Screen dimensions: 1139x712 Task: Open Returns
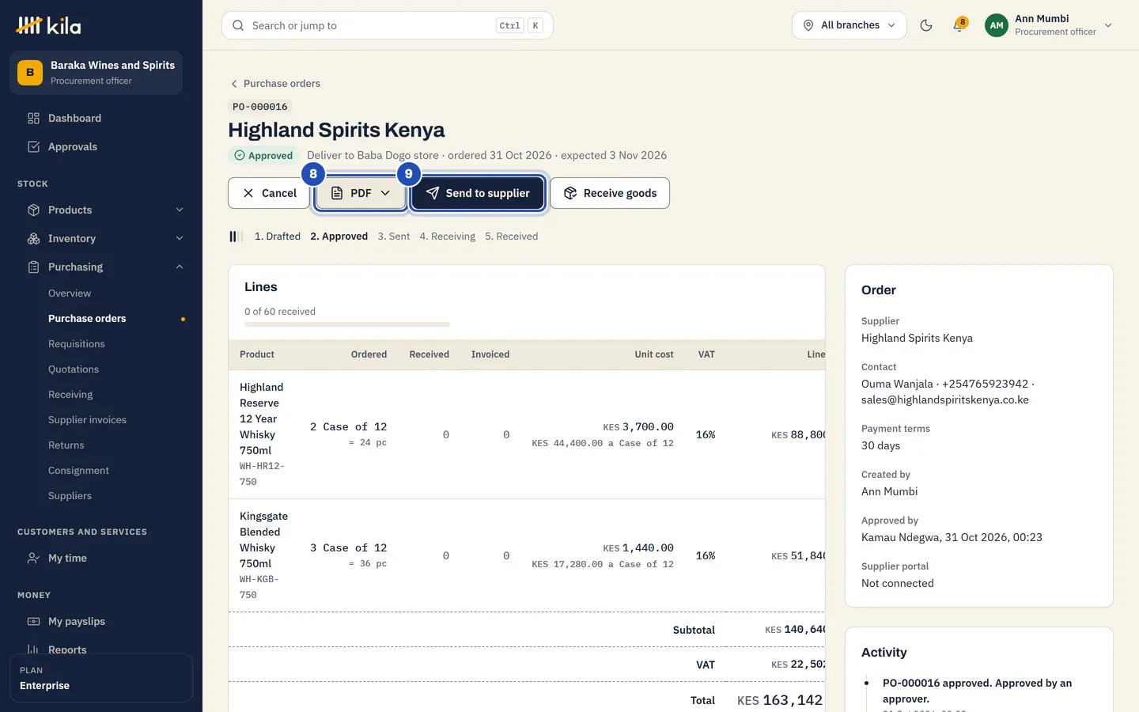point(66,445)
